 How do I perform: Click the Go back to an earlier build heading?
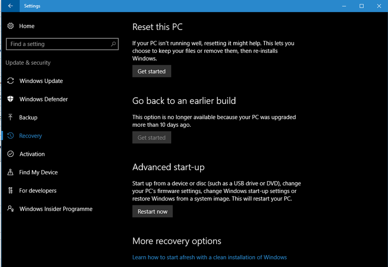tap(184, 101)
